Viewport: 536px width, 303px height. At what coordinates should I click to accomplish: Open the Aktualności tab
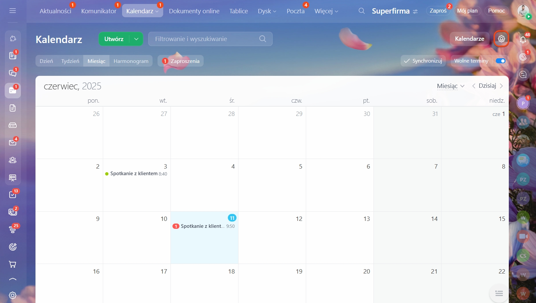click(55, 11)
